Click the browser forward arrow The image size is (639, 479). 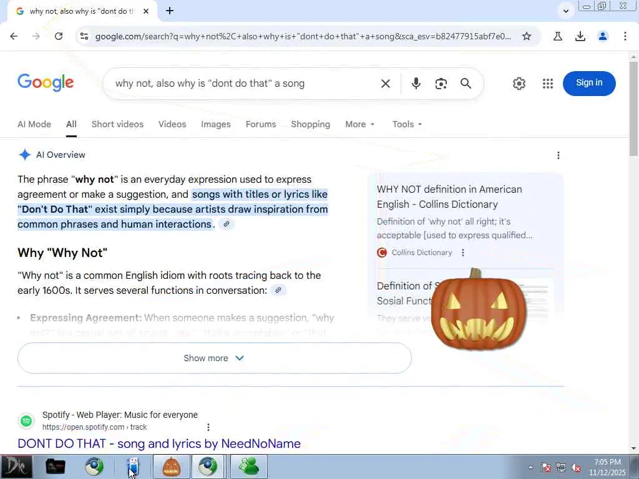click(x=36, y=36)
